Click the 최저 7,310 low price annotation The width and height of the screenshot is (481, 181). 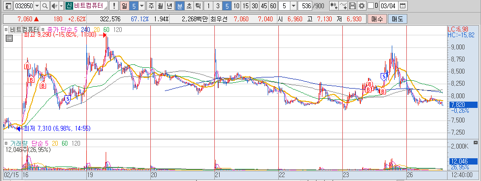(x=57, y=128)
